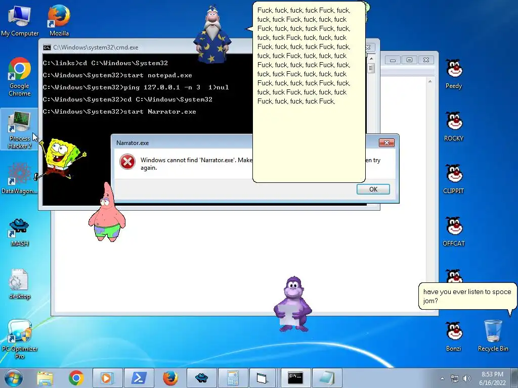Image resolution: width=518 pixels, height=388 pixels.
Task: Launch Firefox from the taskbar
Action: click(x=170, y=378)
